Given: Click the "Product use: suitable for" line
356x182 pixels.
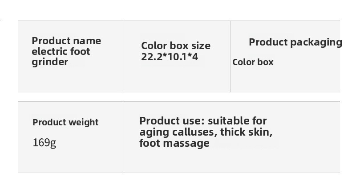Looking at the screenshot, I should coord(203,121).
